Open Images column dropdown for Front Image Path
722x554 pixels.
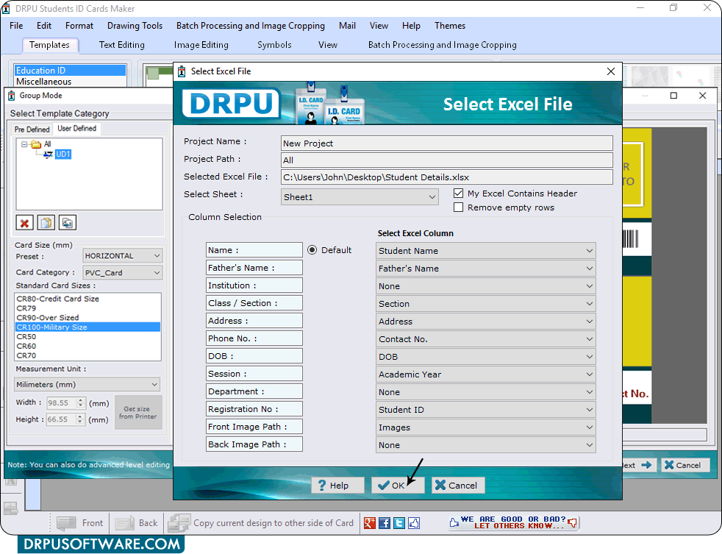(x=485, y=427)
